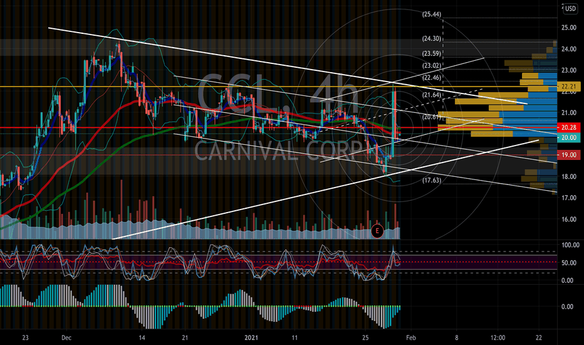Select the red 20.28 price label
This screenshot has height=345, width=584.
(x=569, y=127)
